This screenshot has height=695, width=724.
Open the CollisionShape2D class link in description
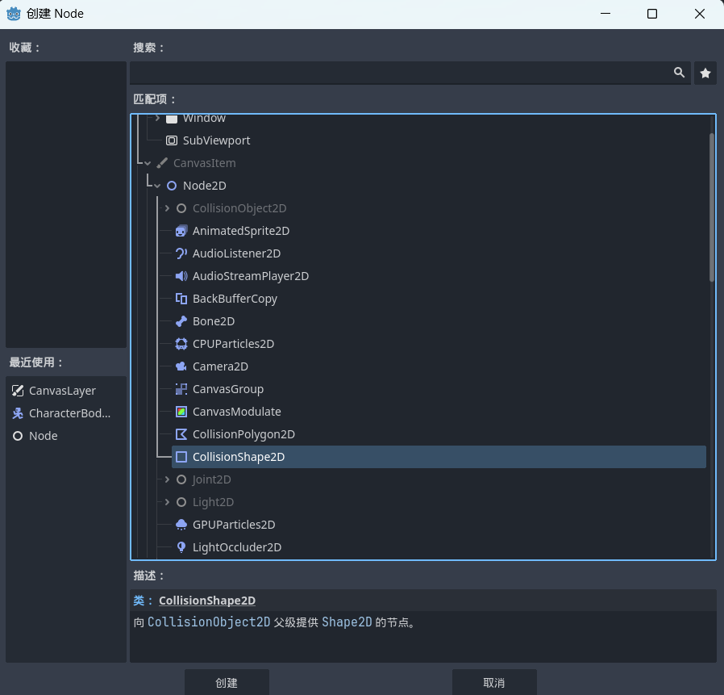tap(206, 601)
